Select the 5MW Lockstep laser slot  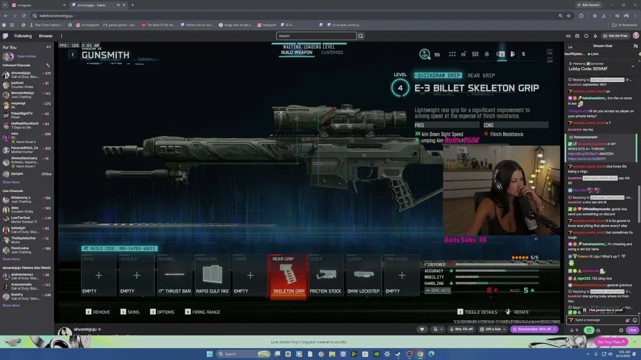(364, 276)
